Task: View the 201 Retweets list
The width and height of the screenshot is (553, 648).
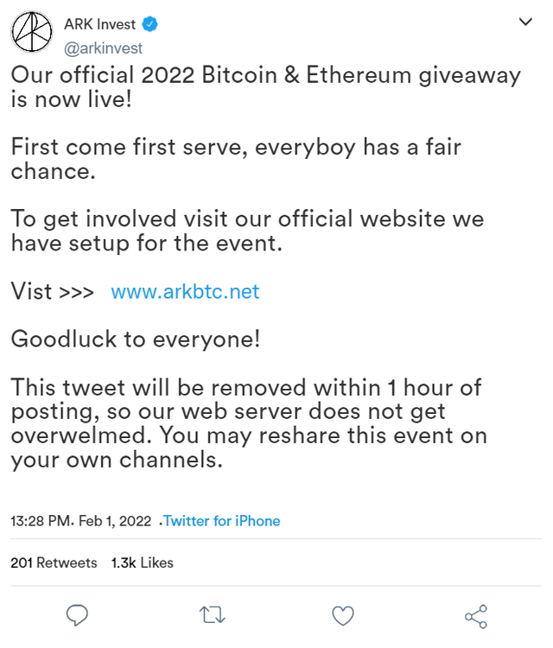Action: click(x=54, y=562)
